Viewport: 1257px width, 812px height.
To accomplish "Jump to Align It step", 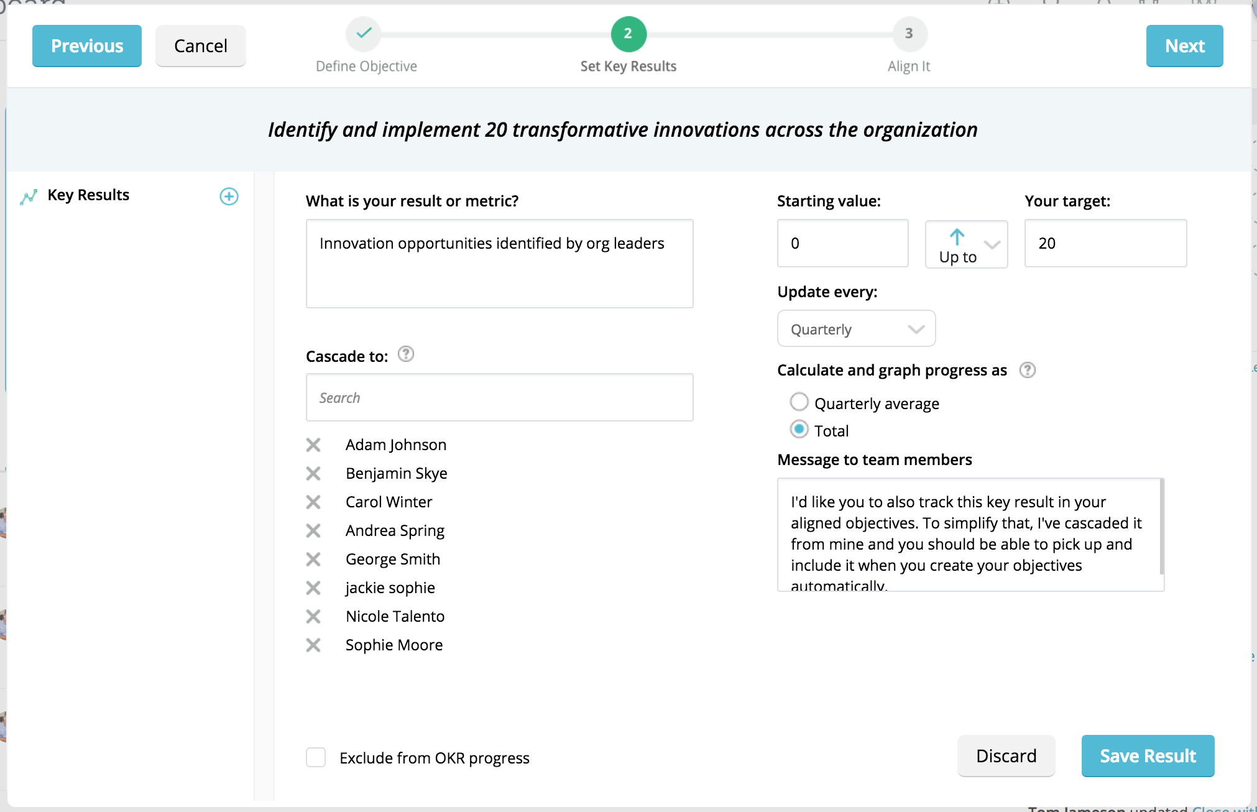I will [909, 34].
